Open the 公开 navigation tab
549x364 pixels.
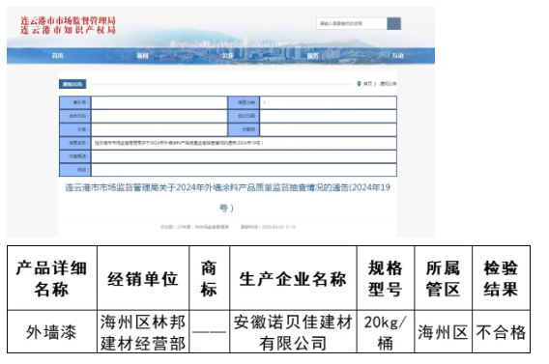point(227,56)
